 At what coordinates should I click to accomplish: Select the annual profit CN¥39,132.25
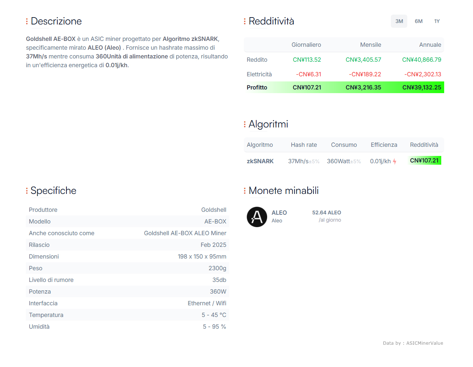coord(422,87)
